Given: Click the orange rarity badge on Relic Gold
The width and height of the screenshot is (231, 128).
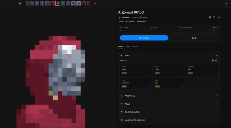Looking at the screenshot, I should tap(157, 87).
